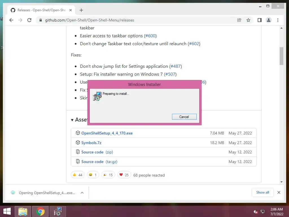
Task: Open File Explorer from taskbar
Action: [x=23, y=211]
